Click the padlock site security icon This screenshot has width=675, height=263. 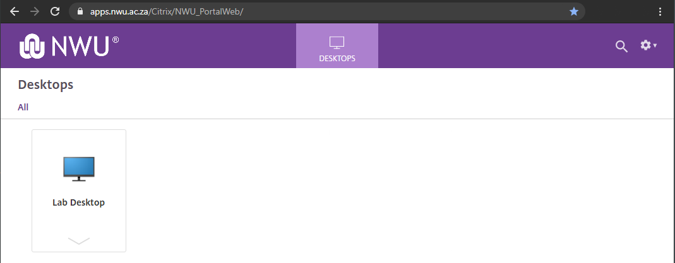(80, 11)
